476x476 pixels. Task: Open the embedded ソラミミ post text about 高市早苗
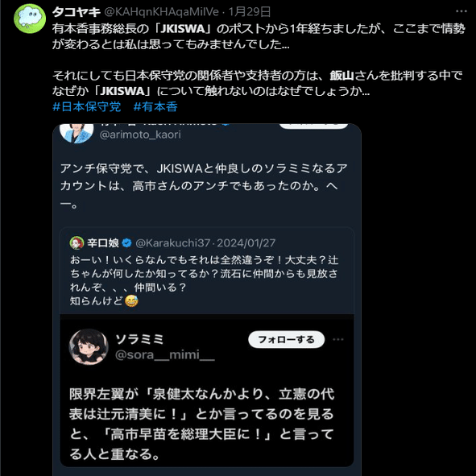[201, 424]
